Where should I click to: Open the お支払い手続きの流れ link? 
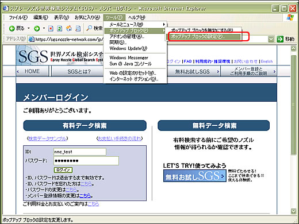tap(120, 138)
